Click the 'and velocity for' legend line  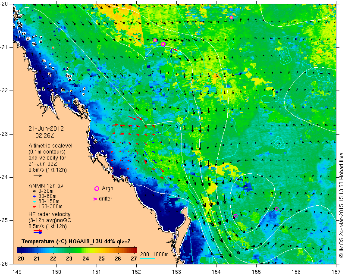[x=47, y=158]
